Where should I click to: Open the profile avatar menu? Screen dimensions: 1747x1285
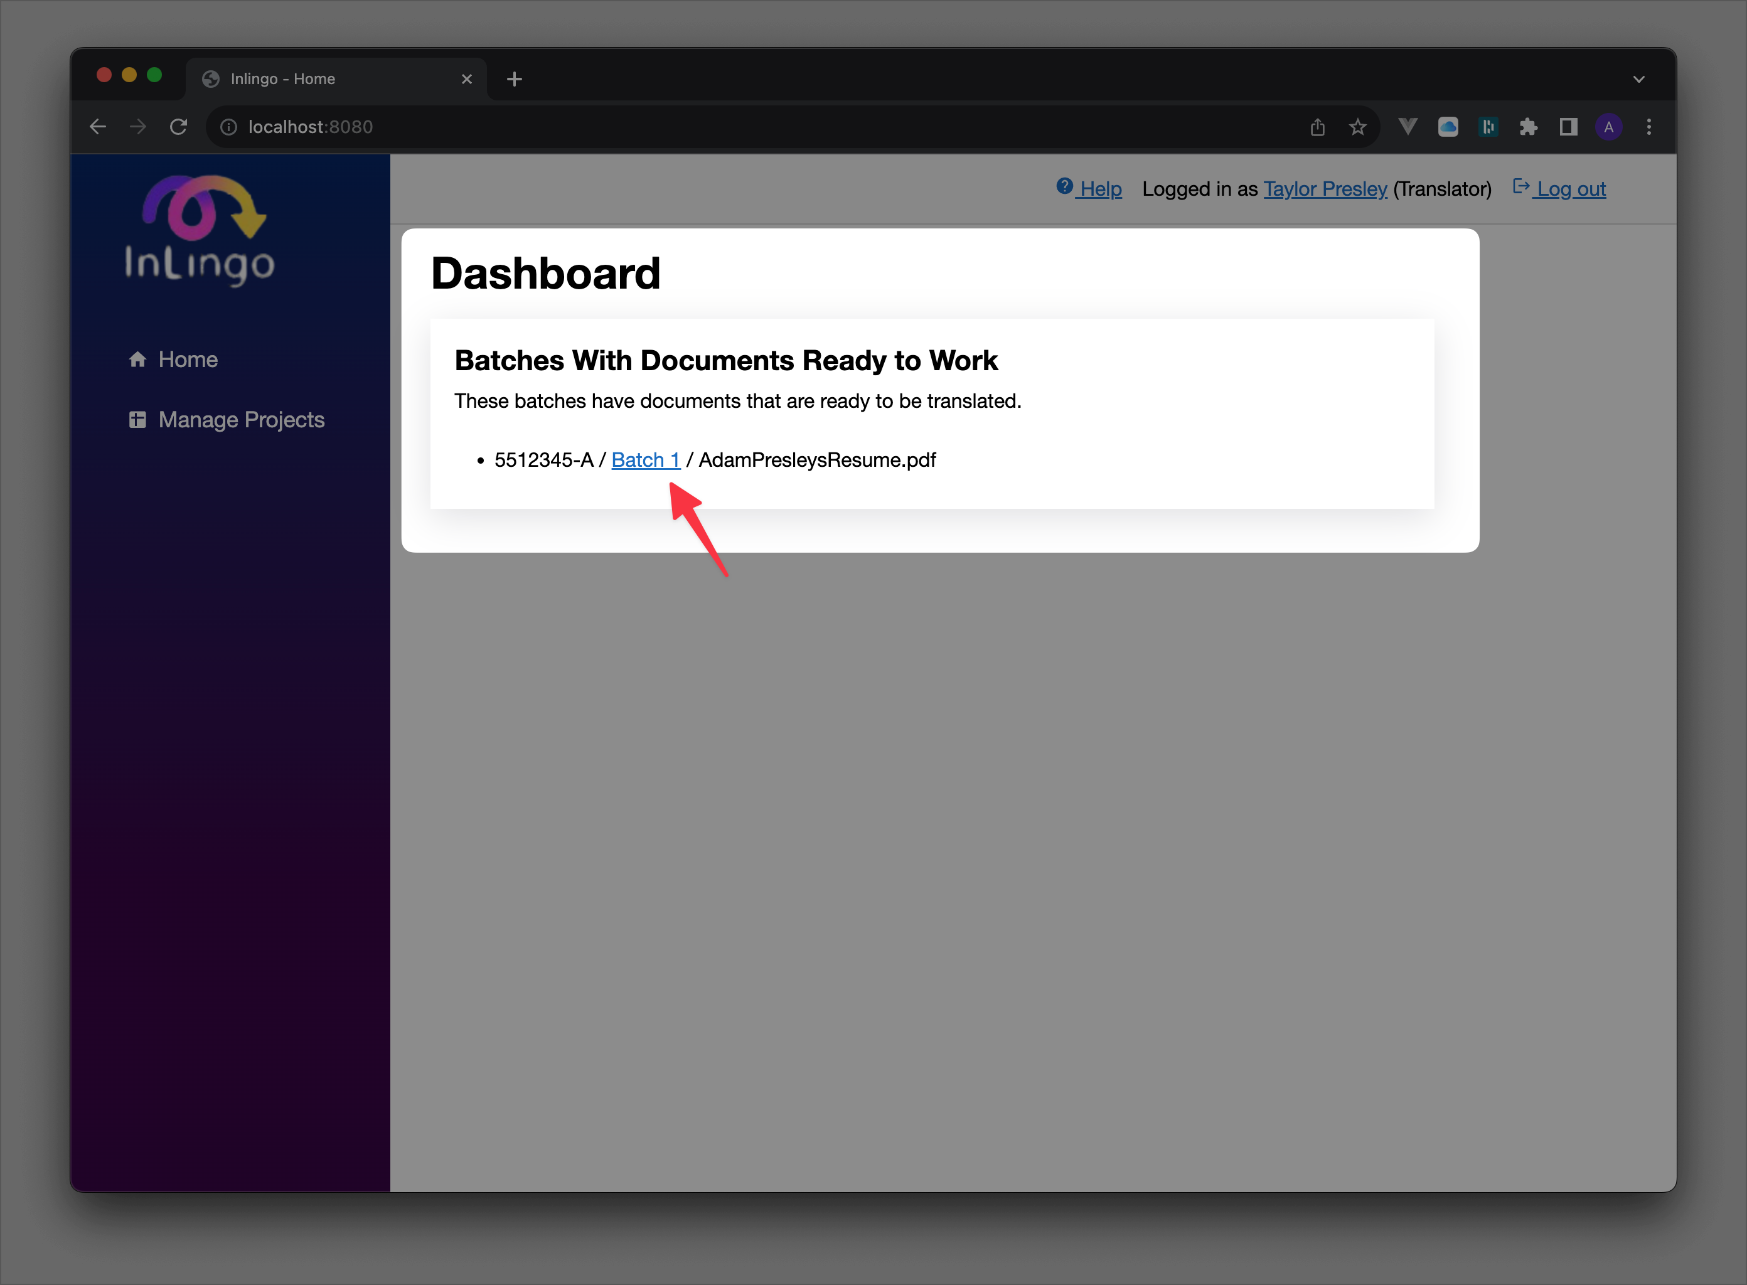(1608, 126)
